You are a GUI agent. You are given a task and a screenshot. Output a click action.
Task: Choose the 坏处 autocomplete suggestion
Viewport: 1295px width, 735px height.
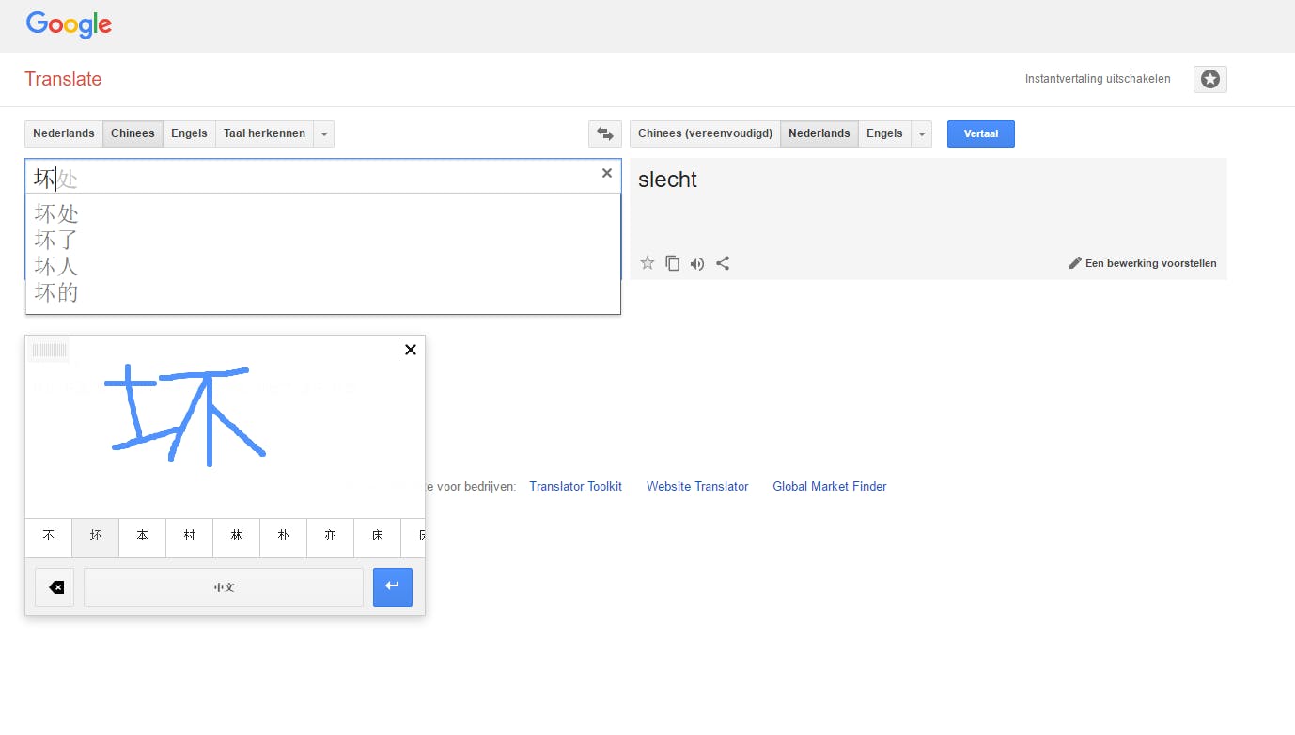pos(56,213)
